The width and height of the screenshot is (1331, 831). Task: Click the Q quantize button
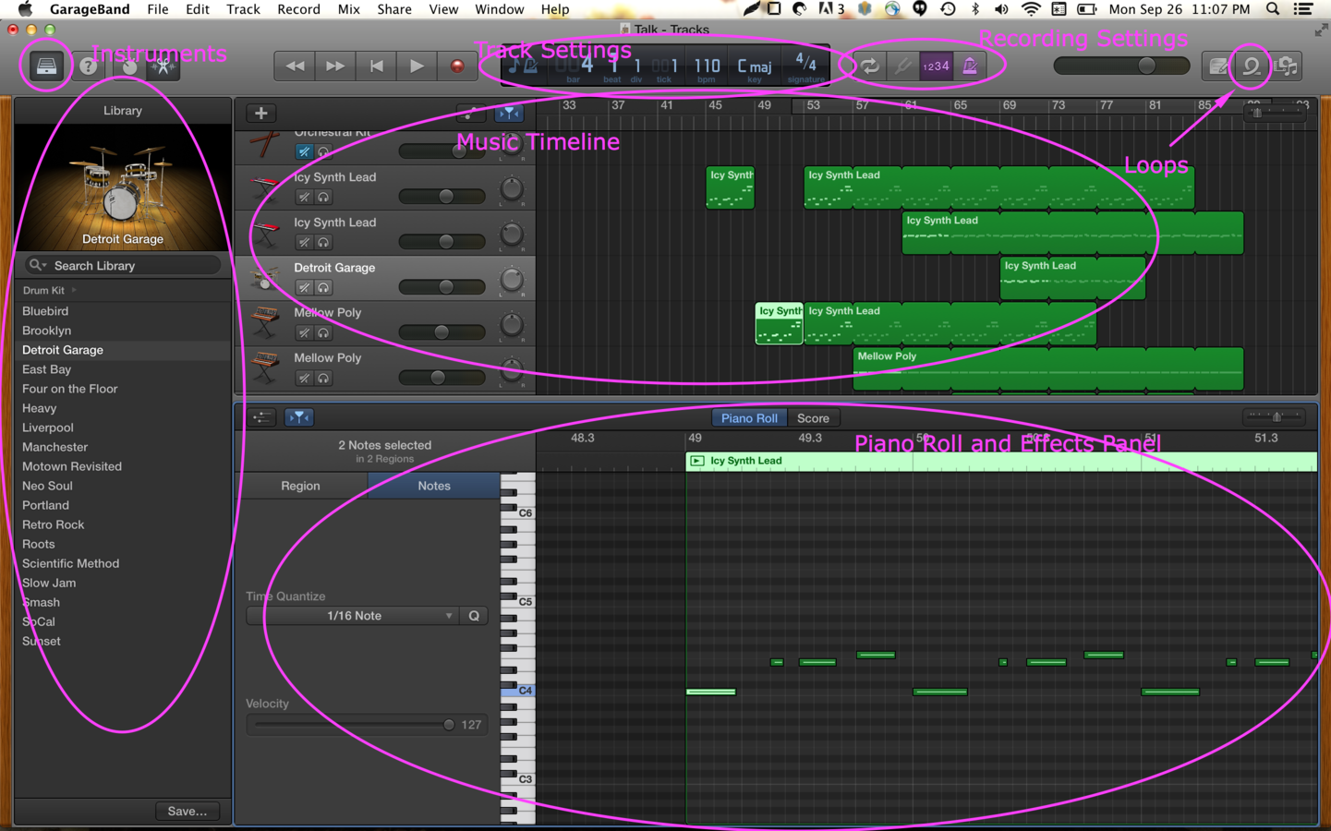(474, 616)
